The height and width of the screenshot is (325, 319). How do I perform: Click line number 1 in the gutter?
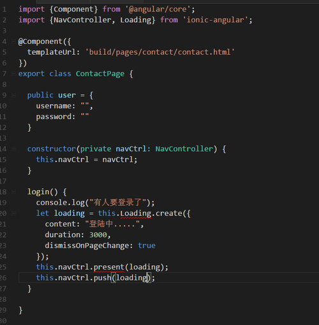pyautogui.click(x=4, y=10)
